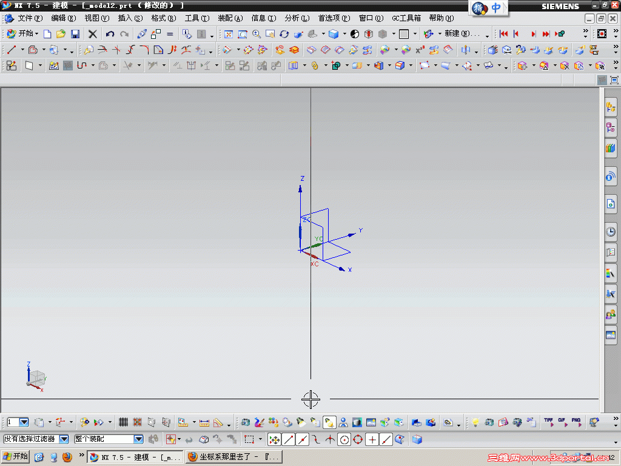Toggle the snap to Quadrant Point option

[358, 439]
